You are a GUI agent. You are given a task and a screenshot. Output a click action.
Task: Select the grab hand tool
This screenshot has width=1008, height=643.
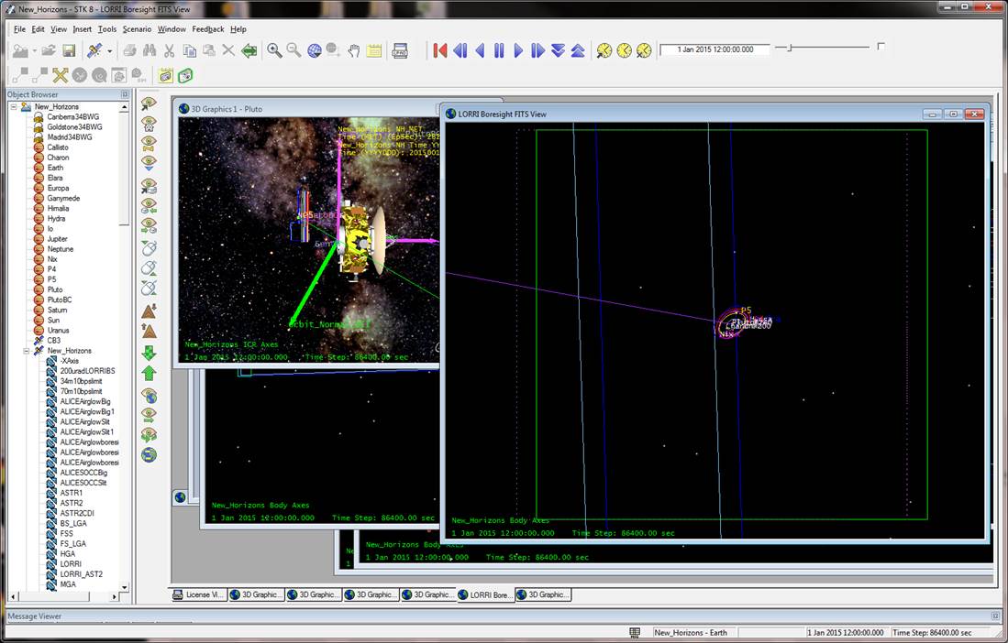click(354, 51)
